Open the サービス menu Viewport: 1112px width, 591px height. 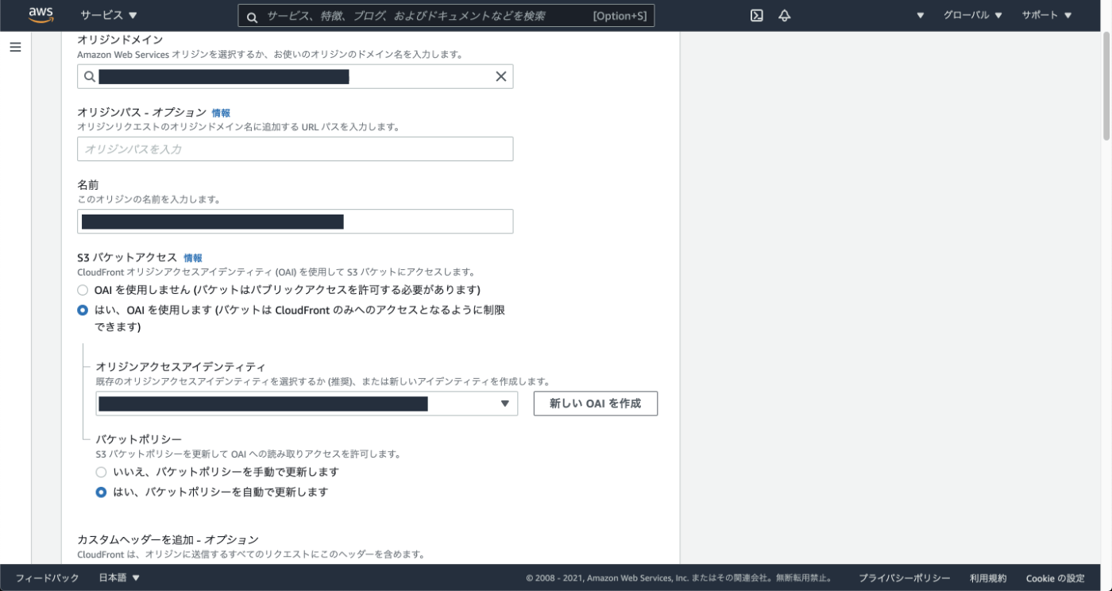109,15
